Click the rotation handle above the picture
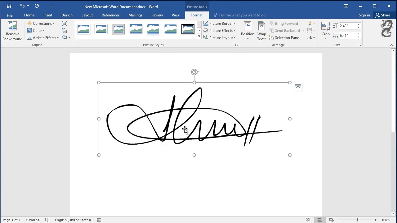This screenshot has height=223, width=397. (194, 72)
